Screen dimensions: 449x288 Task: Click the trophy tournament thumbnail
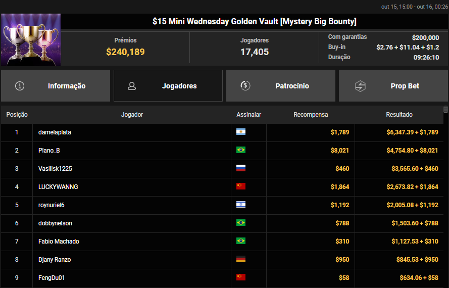31,40
